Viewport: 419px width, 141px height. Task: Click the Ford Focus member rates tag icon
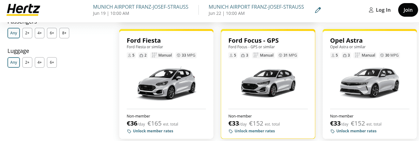231,131
